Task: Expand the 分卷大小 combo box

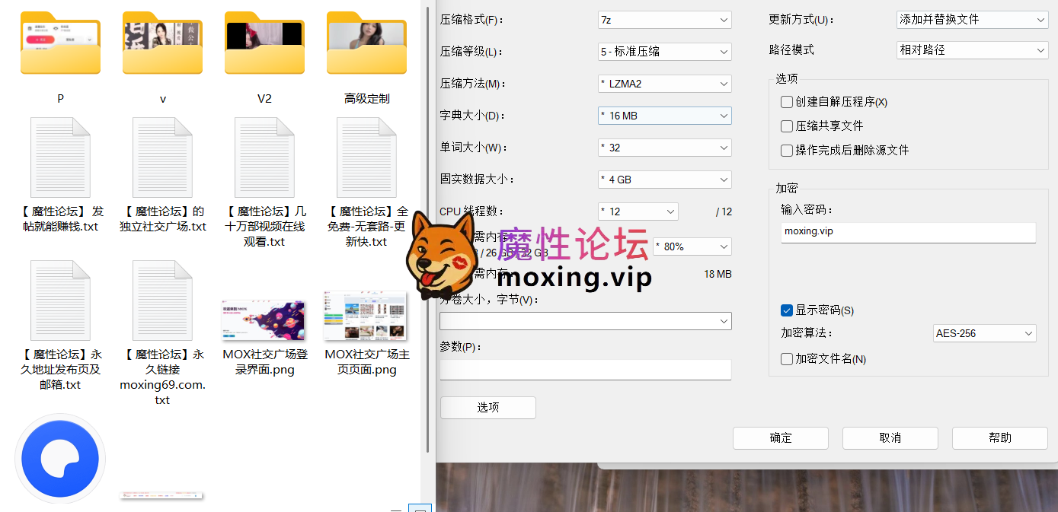Action: pyautogui.click(x=585, y=321)
